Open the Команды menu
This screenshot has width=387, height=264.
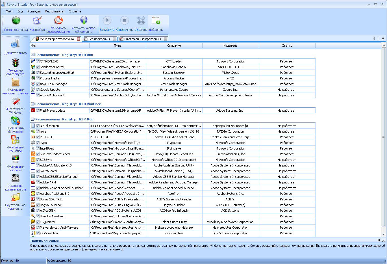[34, 11]
